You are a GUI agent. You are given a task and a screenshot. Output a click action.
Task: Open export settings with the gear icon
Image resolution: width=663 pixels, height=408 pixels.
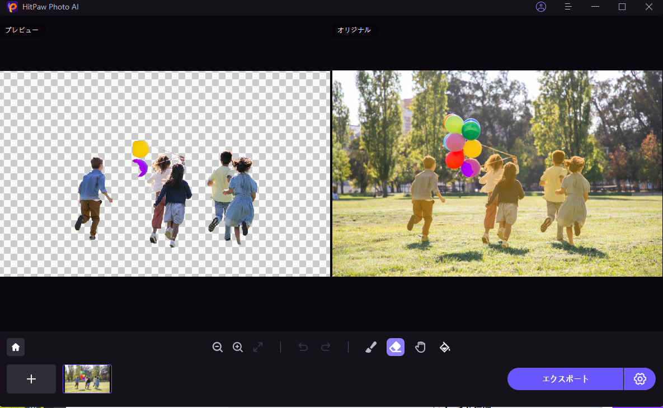click(640, 379)
